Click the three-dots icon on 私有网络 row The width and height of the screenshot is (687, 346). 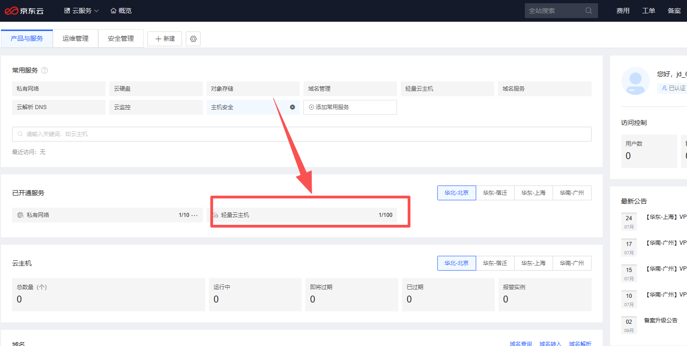pyautogui.click(x=195, y=215)
